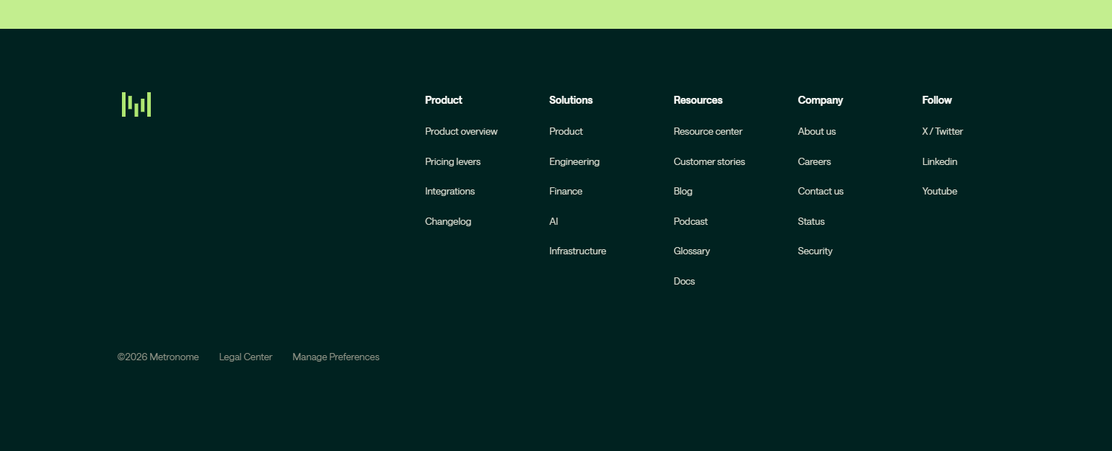Click the Glossary link
Viewport: 1112px width, 451px height.
(x=692, y=251)
